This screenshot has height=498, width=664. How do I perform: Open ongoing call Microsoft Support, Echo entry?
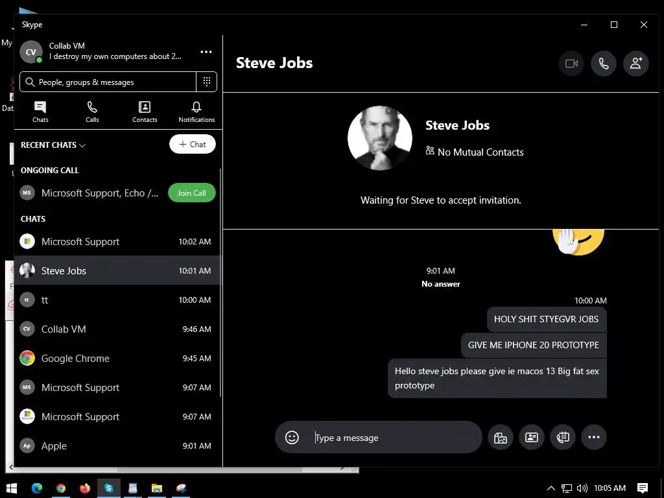tap(91, 193)
